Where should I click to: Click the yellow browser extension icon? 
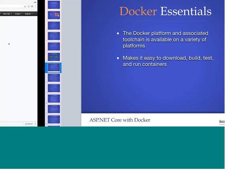pyautogui.click(x=32, y=6)
